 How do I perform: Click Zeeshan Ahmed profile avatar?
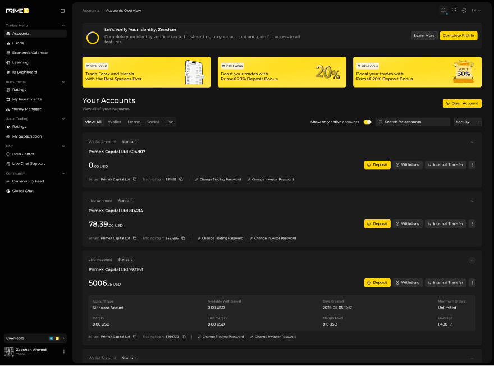9,352
